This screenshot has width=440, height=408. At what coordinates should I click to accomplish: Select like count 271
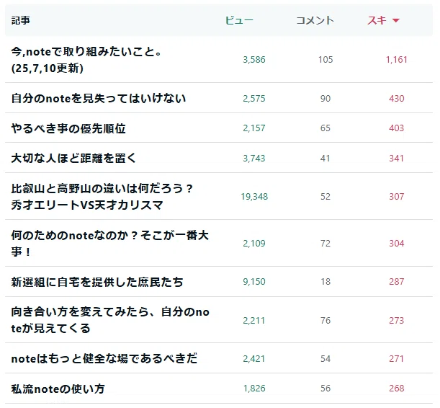point(396,358)
